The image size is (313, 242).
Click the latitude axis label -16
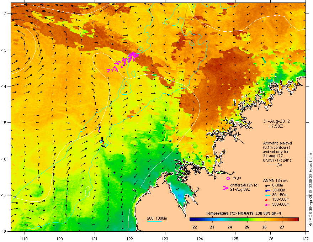(x=4, y=159)
